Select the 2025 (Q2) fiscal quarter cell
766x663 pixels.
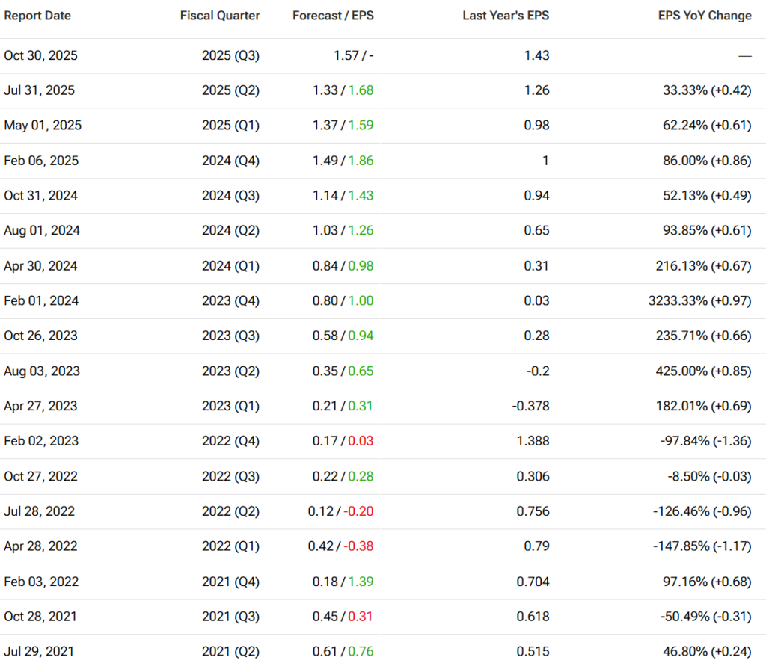pyautogui.click(x=230, y=90)
